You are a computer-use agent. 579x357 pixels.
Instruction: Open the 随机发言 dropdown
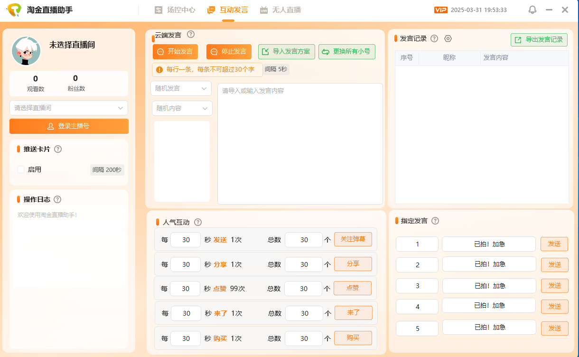[181, 88]
